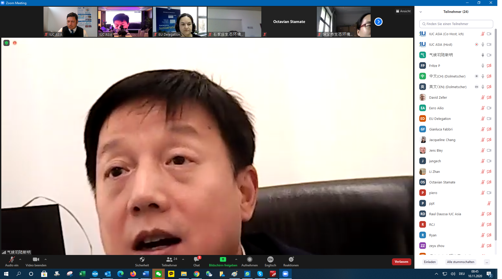Viewport: 502px width, 279px height.
Task: Expand video options arrow next to camera
Action: [46, 259]
